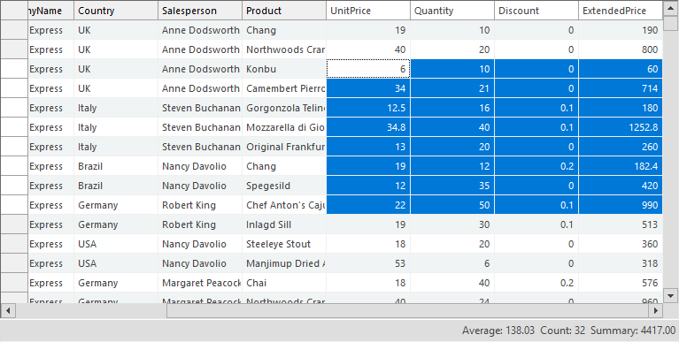This screenshot has width=679, height=342.
Task: Click the Country column header
Action: coord(116,11)
